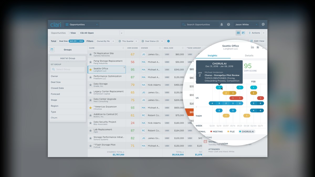Viewport: 315px width, 177px height.
Task: Open the Legacy Center Replacement opportunity
Action: pos(108,92)
